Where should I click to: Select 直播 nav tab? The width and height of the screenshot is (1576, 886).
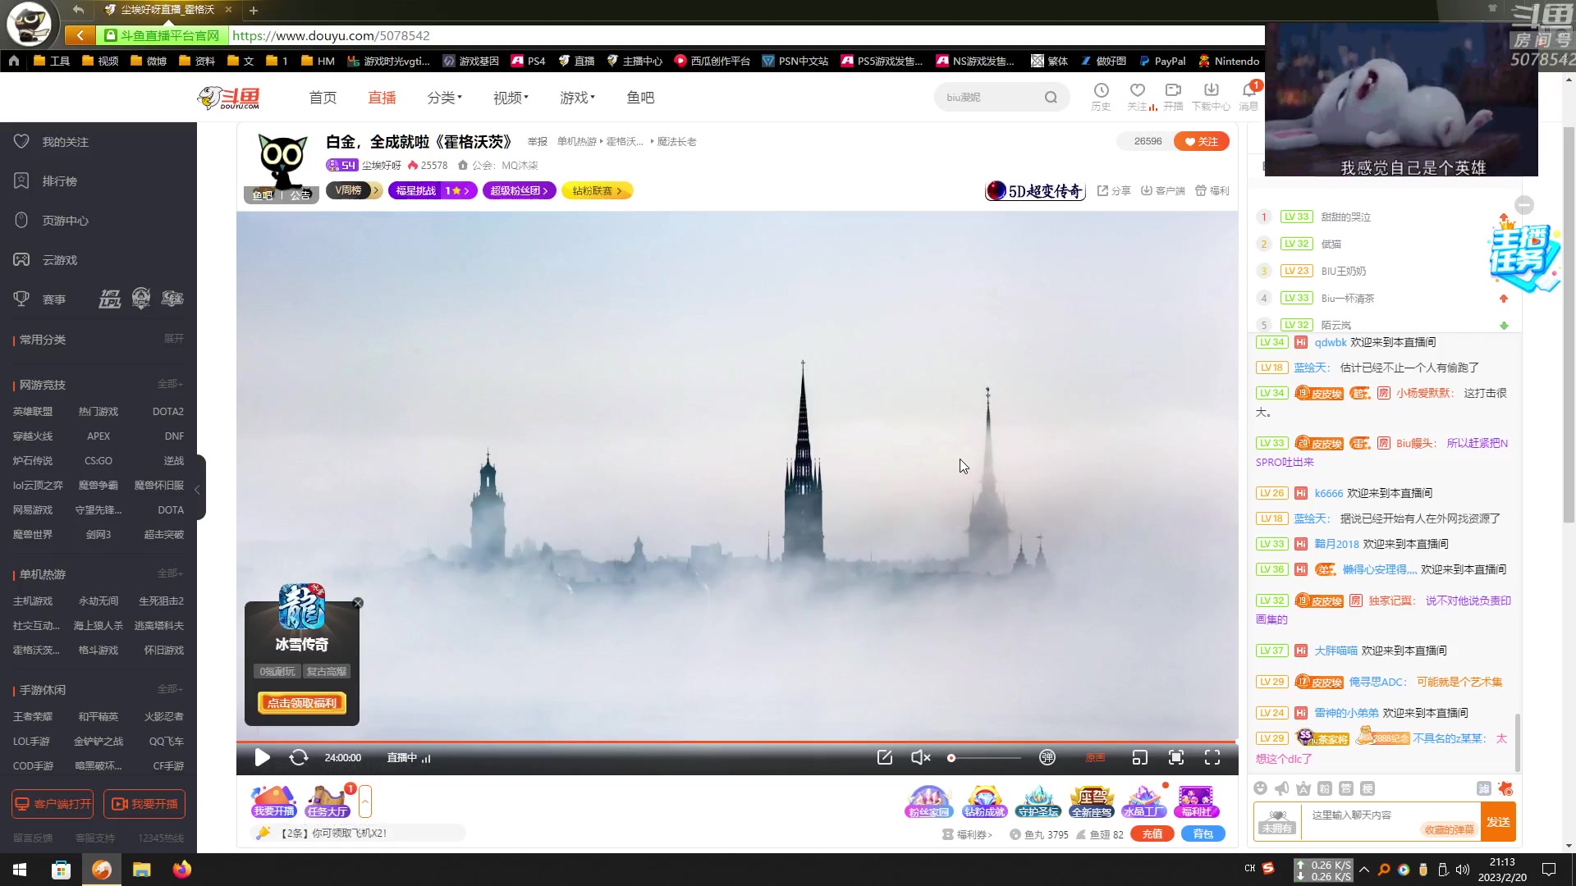pos(382,98)
